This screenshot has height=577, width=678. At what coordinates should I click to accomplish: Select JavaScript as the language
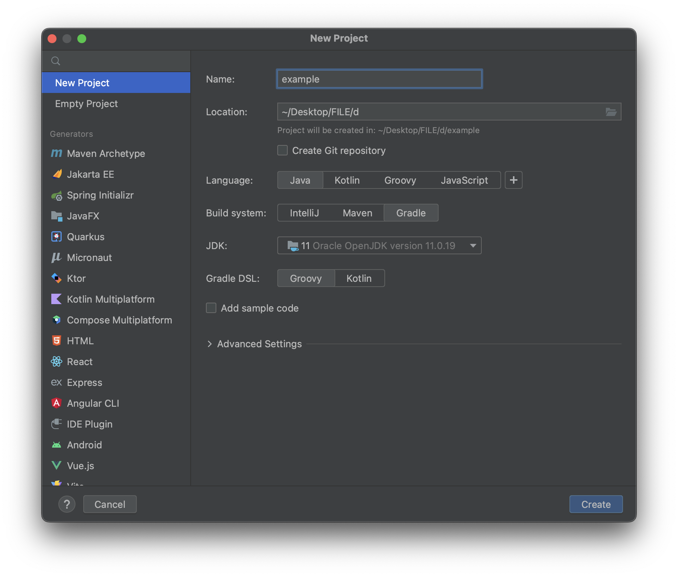464,180
